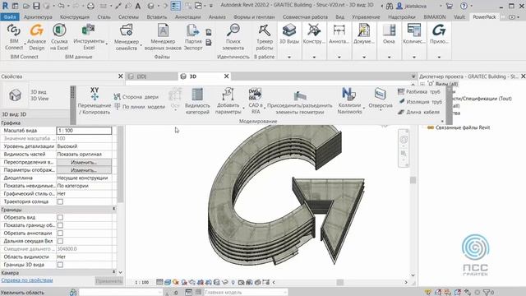Image resolution: width=526 pixels, height=296 pixels.
Task: Expand the Окна panel dropdown arrow
Action: pos(389,57)
